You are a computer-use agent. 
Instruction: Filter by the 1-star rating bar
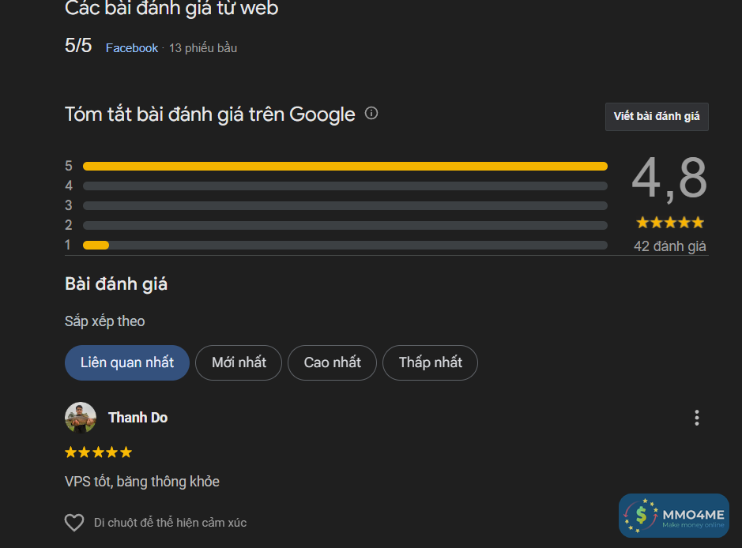345,245
